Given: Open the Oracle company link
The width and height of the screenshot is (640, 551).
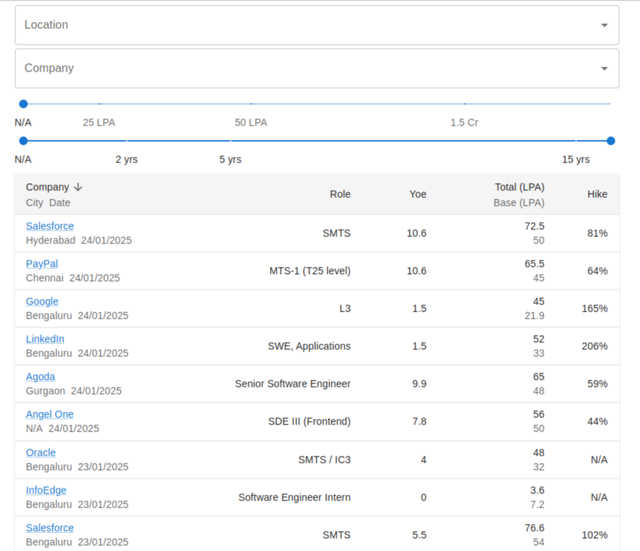Looking at the screenshot, I should (x=41, y=453).
